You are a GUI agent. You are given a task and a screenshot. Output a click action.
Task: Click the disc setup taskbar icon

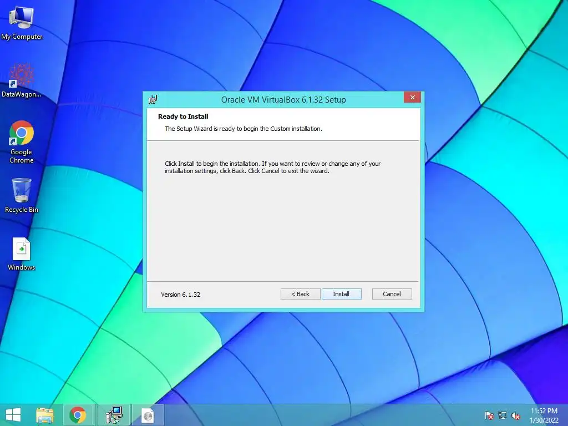(x=148, y=415)
